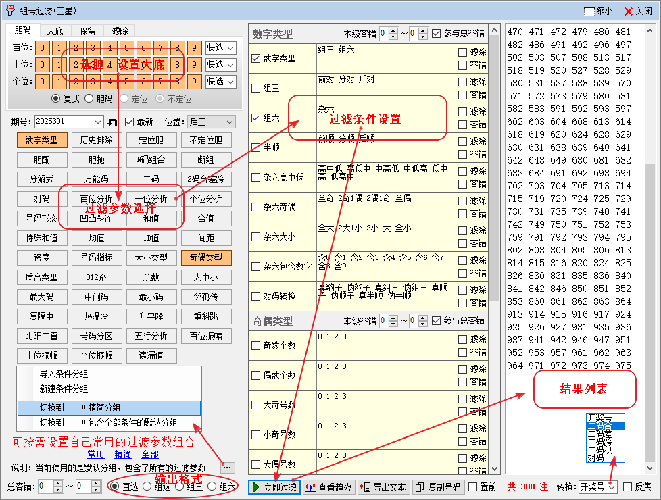Toggle the 最新 checkbox

(x=130, y=122)
